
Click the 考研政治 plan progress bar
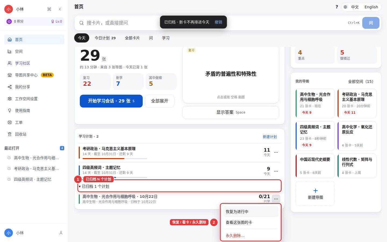point(115,159)
